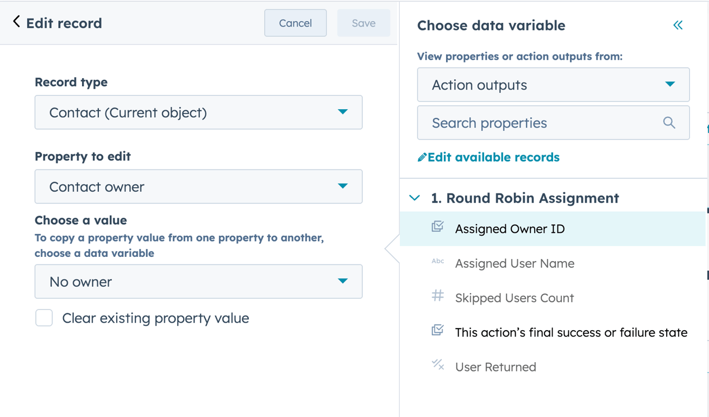The width and height of the screenshot is (709, 417).
Task: Open the No owner value dropdown
Action: (x=198, y=281)
